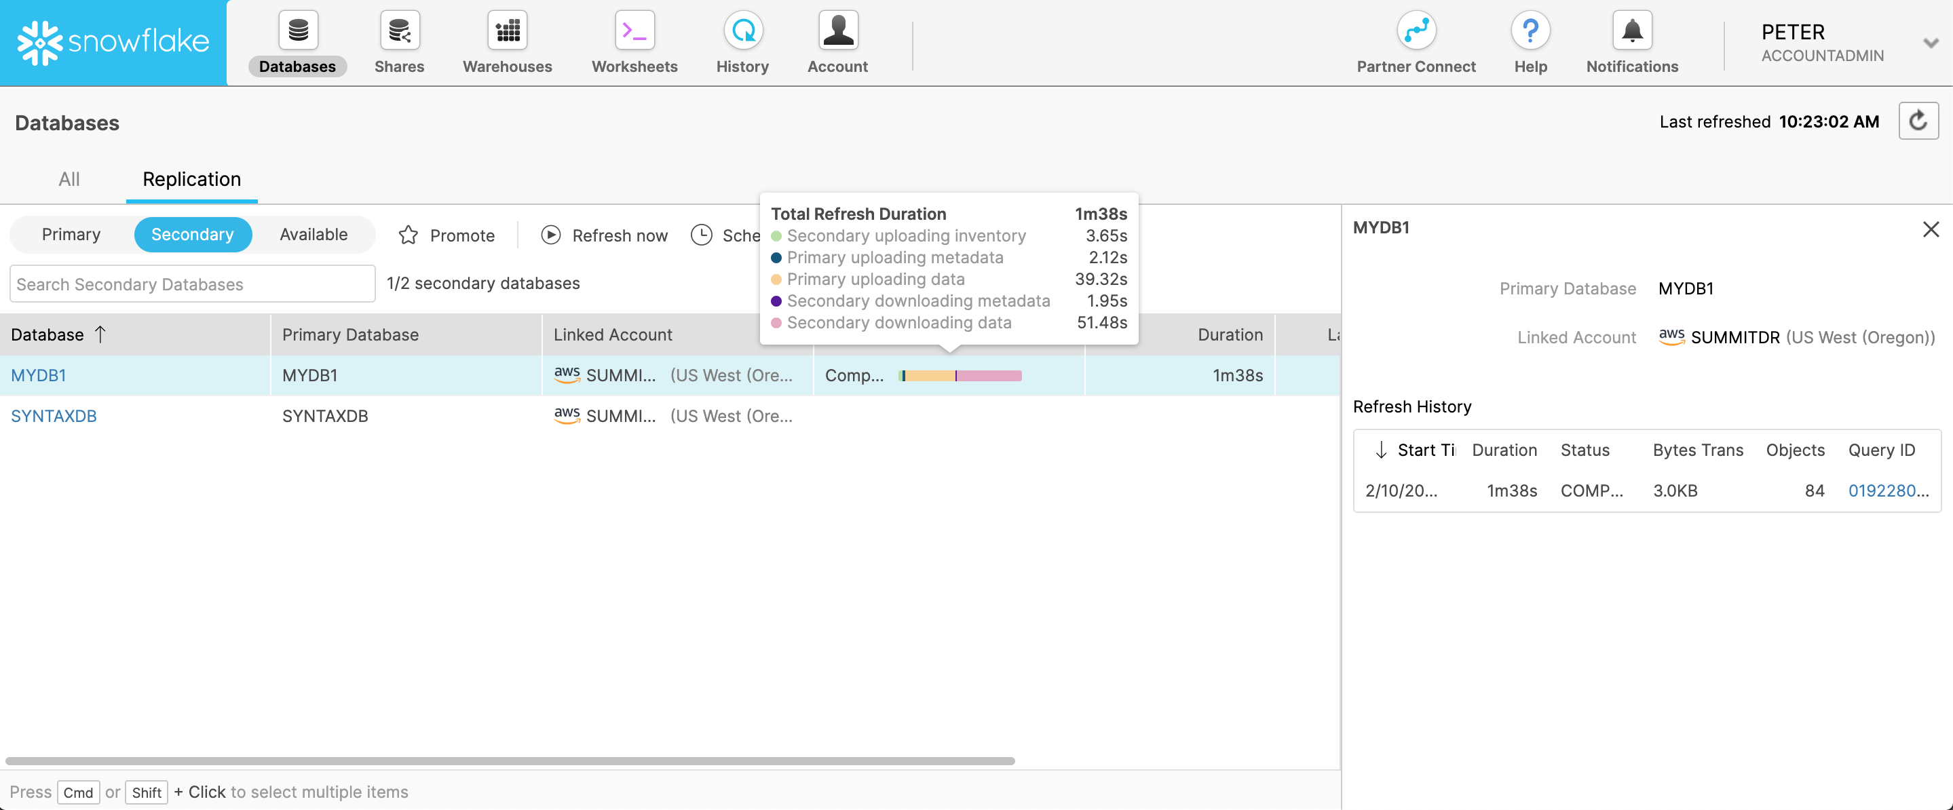The image size is (1953, 810).
Task: Click the refresh page icon button
Action: 1918,121
